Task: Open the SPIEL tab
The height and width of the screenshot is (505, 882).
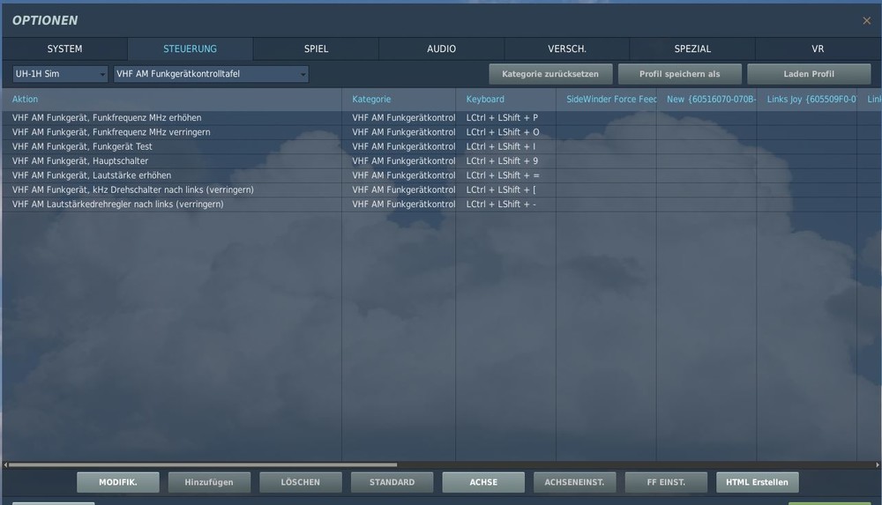Action: pos(316,49)
